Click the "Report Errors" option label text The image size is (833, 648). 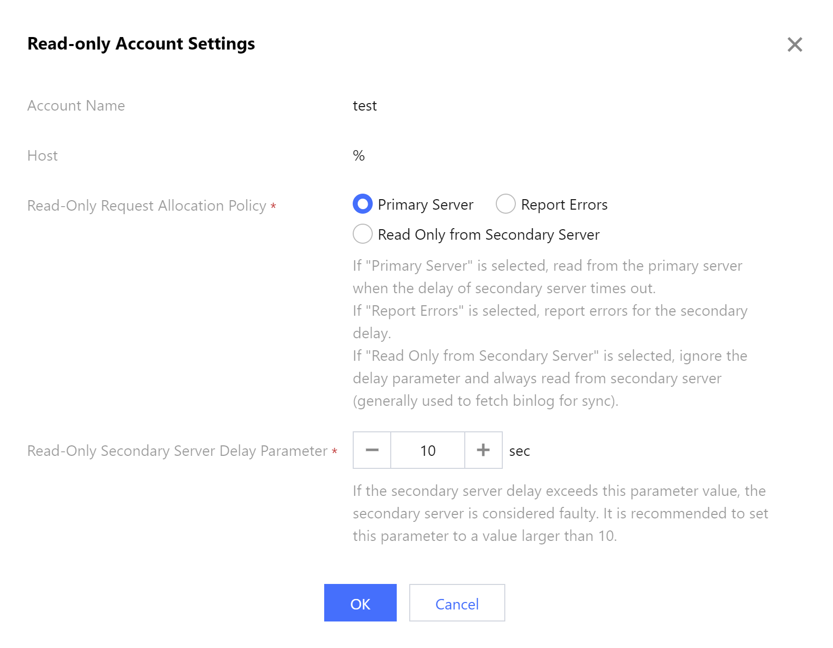(564, 205)
